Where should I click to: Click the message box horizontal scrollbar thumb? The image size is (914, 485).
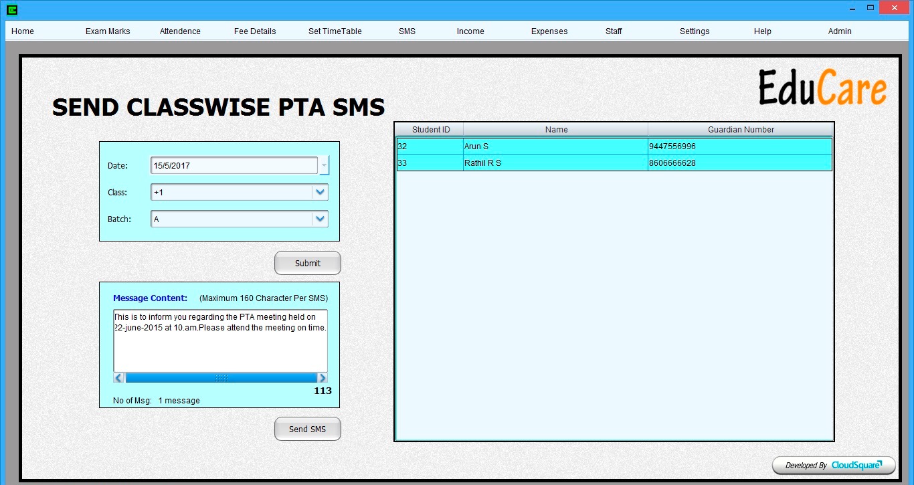click(221, 378)
